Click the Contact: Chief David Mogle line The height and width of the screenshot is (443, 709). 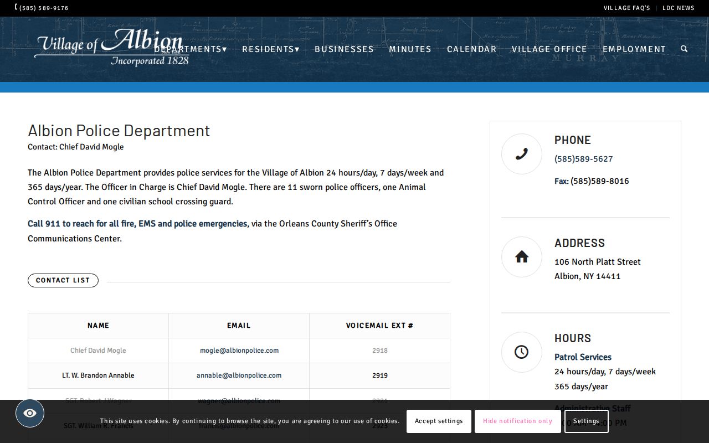(x=76, y=147)
